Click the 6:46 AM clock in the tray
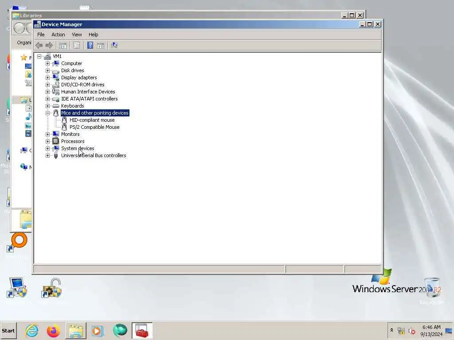This screenshot has height=340, width=454. pyautogui.click(x=431, y=327)
